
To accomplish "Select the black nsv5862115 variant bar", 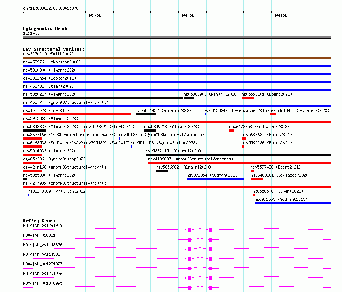I will [239, 155].
